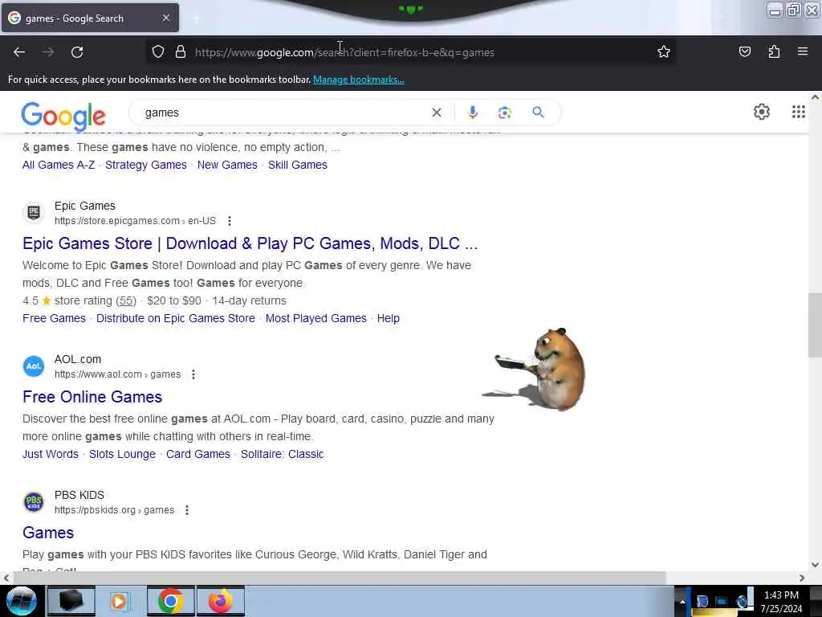The height and width of the screenshot is (617, 822).
Task: Open the Save to Pocket icon
Action: [x=744, y=52]
